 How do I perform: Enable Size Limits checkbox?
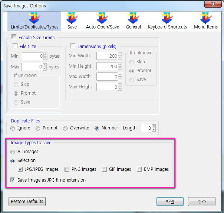(x=14, y=37)
